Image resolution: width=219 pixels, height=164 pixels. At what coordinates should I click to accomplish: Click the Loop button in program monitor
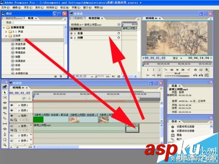click(195, 70)
